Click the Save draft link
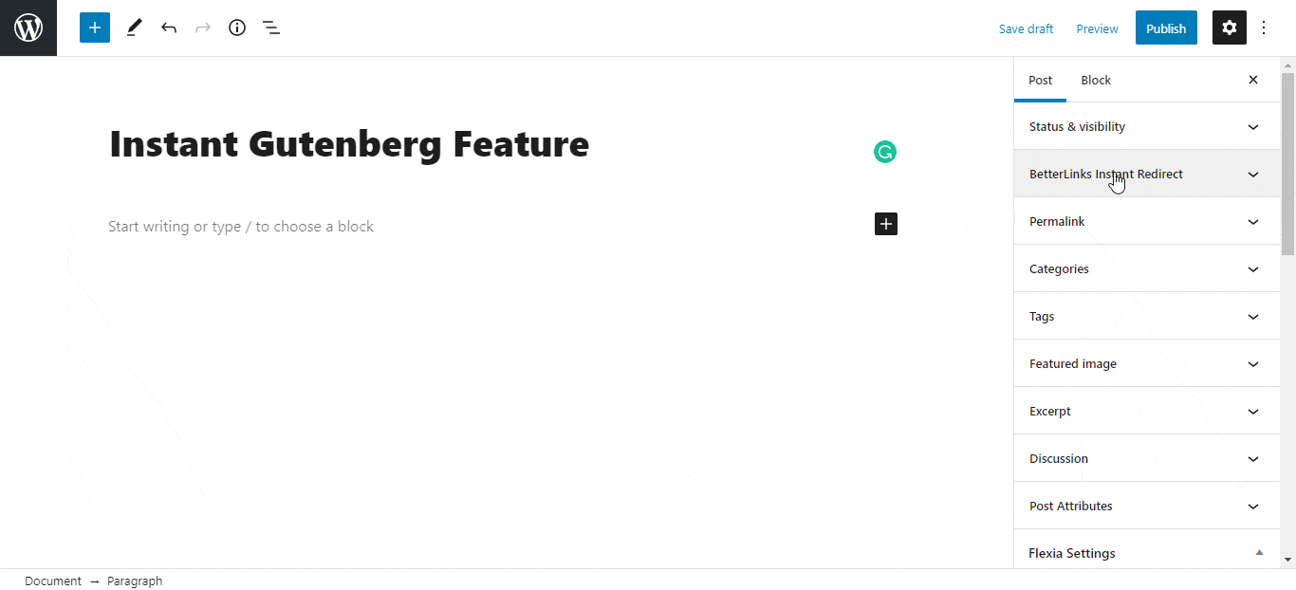 (1026, 28)
